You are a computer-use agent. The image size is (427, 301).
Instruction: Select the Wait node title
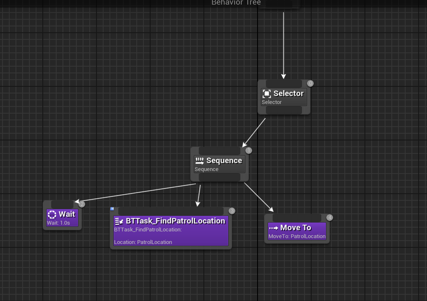(x=67, y=214)
